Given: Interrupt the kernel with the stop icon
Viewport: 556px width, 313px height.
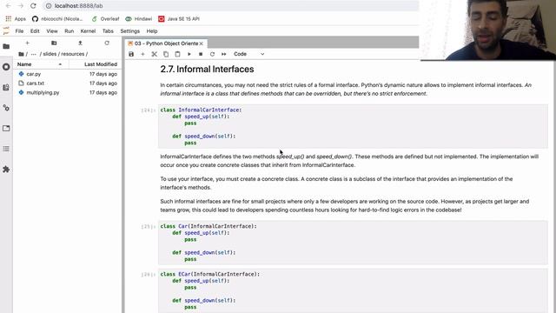Looking at the screenshot, I should [x=201, y=54].
